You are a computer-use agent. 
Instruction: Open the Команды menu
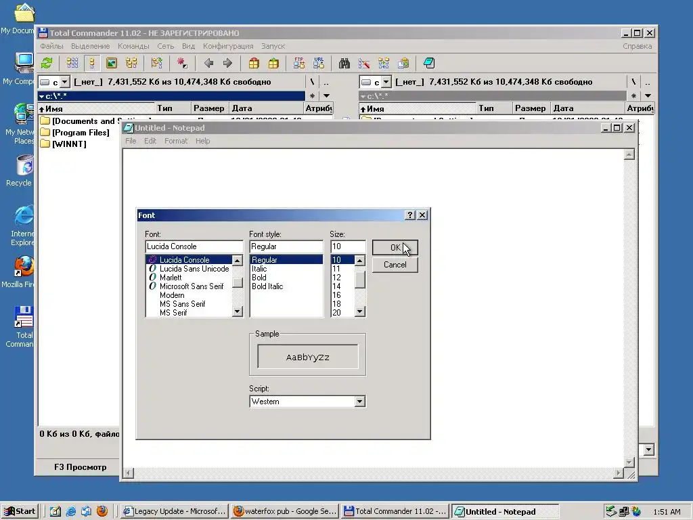133,46
